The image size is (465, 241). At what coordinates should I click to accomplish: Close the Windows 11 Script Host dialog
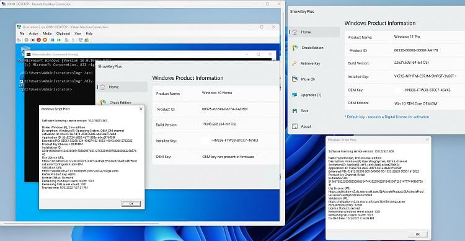(x=427, y=139)
